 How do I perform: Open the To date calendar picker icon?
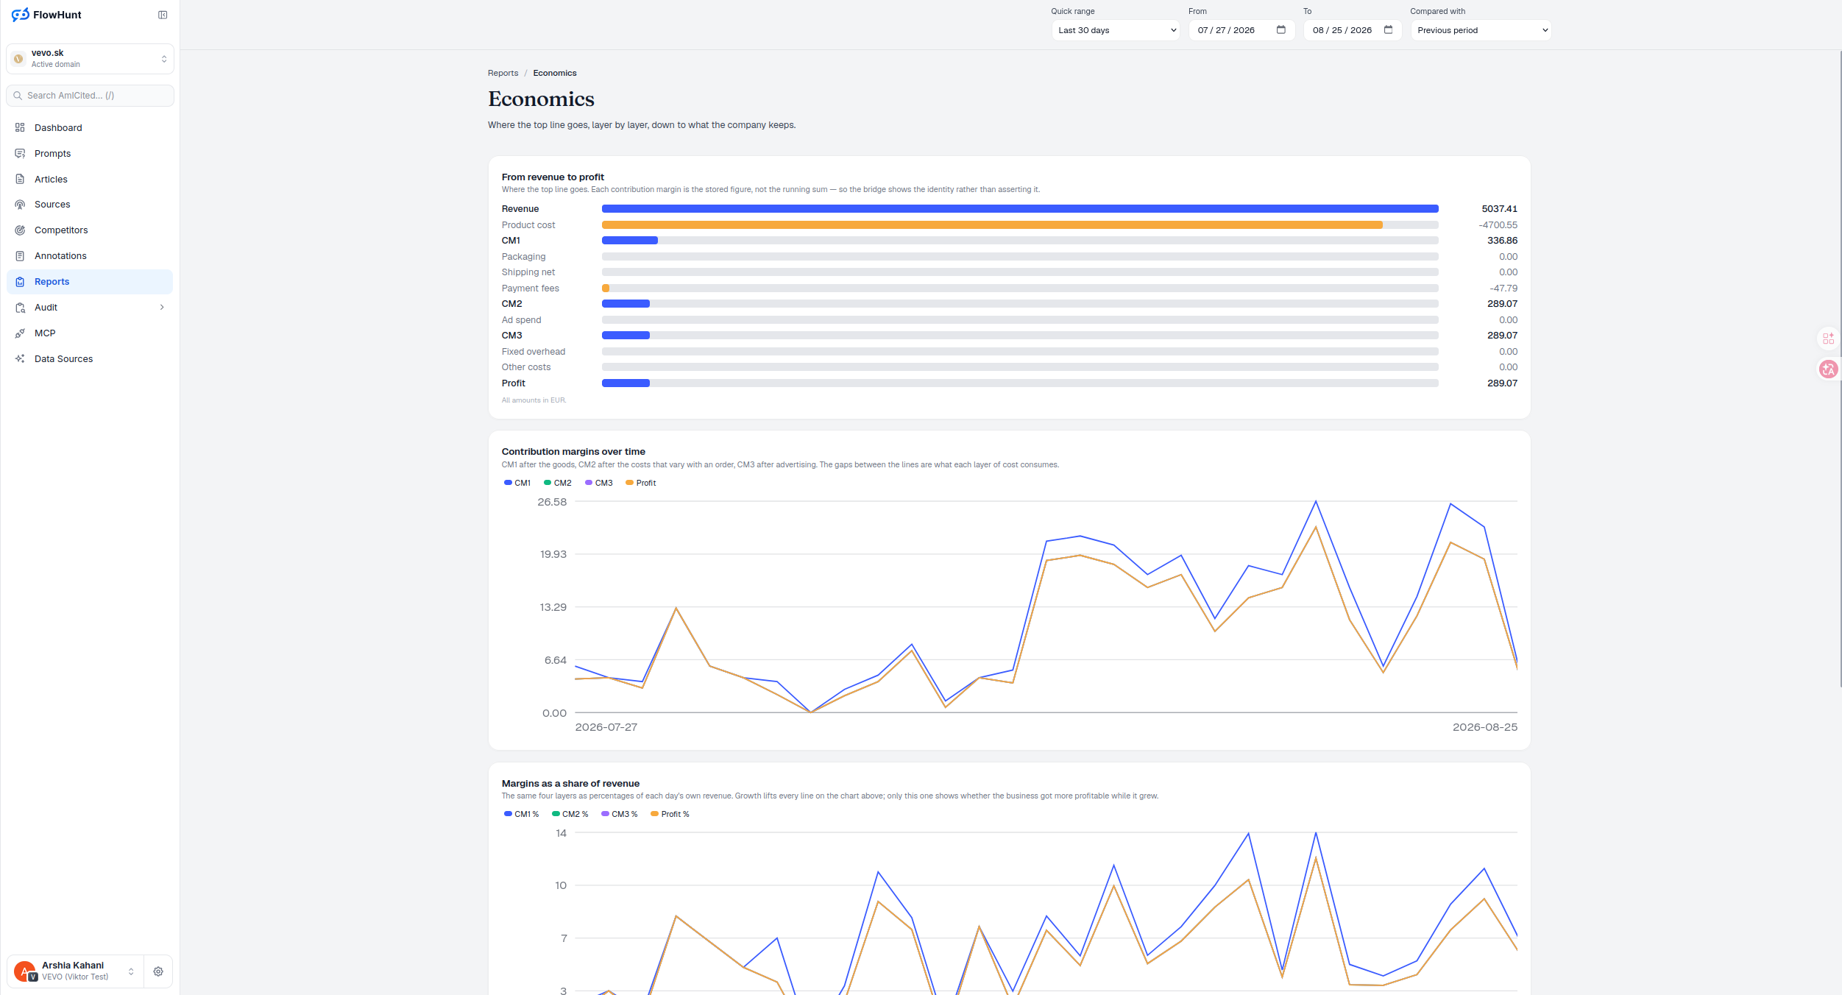[x=1389, y=30]
